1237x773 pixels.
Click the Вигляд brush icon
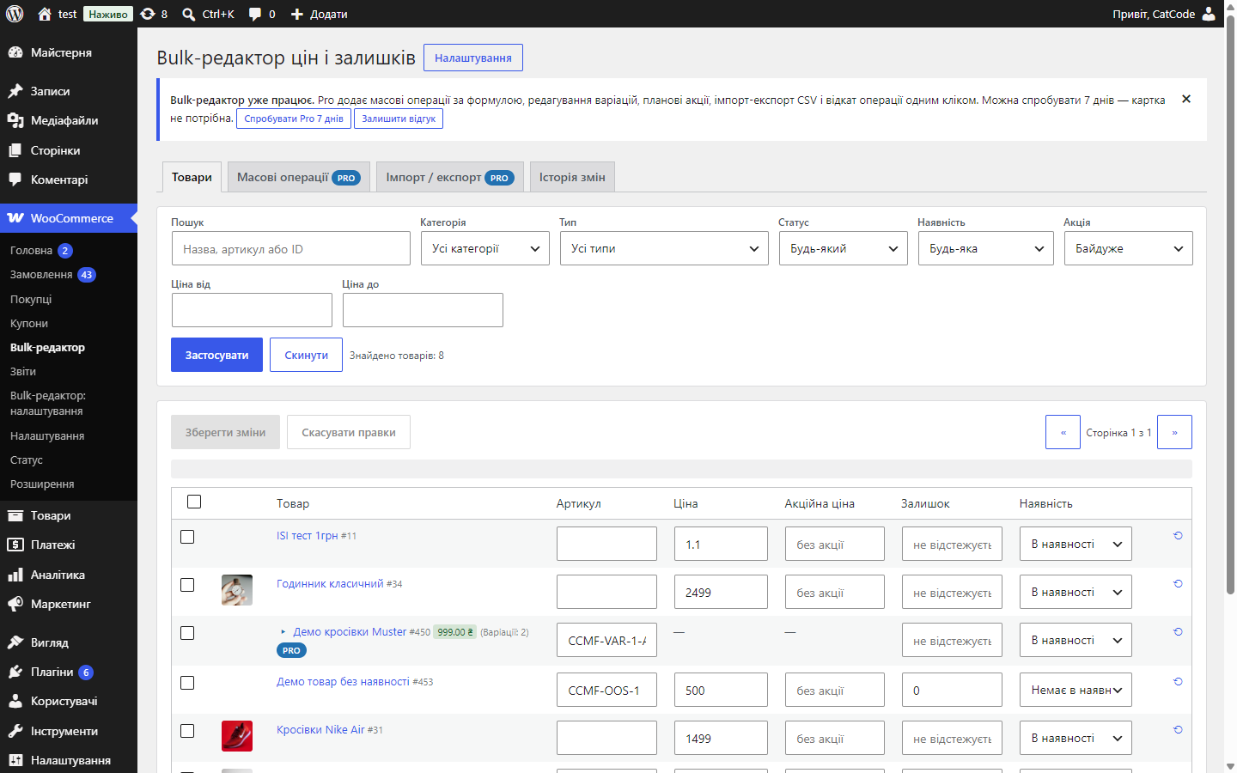pyautogui.click(x=15, y=642)
